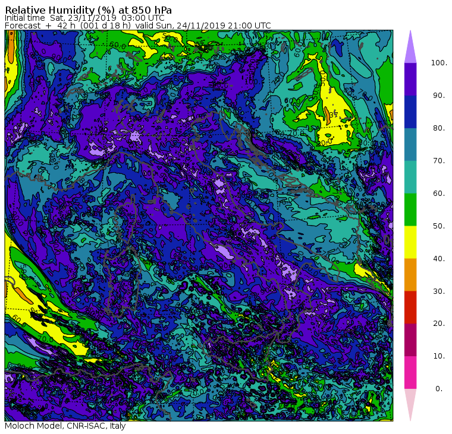Click the '37' minimum value label on the map

click(334, 115)
